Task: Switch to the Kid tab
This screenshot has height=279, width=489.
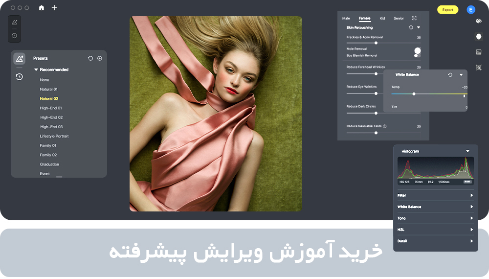Action: (382, 19)
